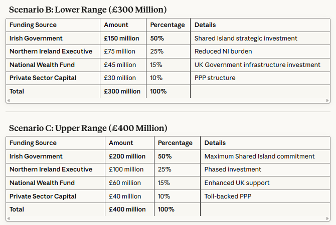Click the PPP structure details cell
Image resolution: width=336 pixels, height=225 pixels.
pyautogui.click(x=215, y=78)
